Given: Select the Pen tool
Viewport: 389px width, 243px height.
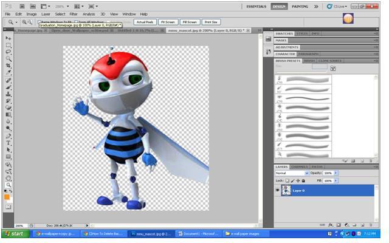Looking at the screenshot, I should tap(8, 136).
